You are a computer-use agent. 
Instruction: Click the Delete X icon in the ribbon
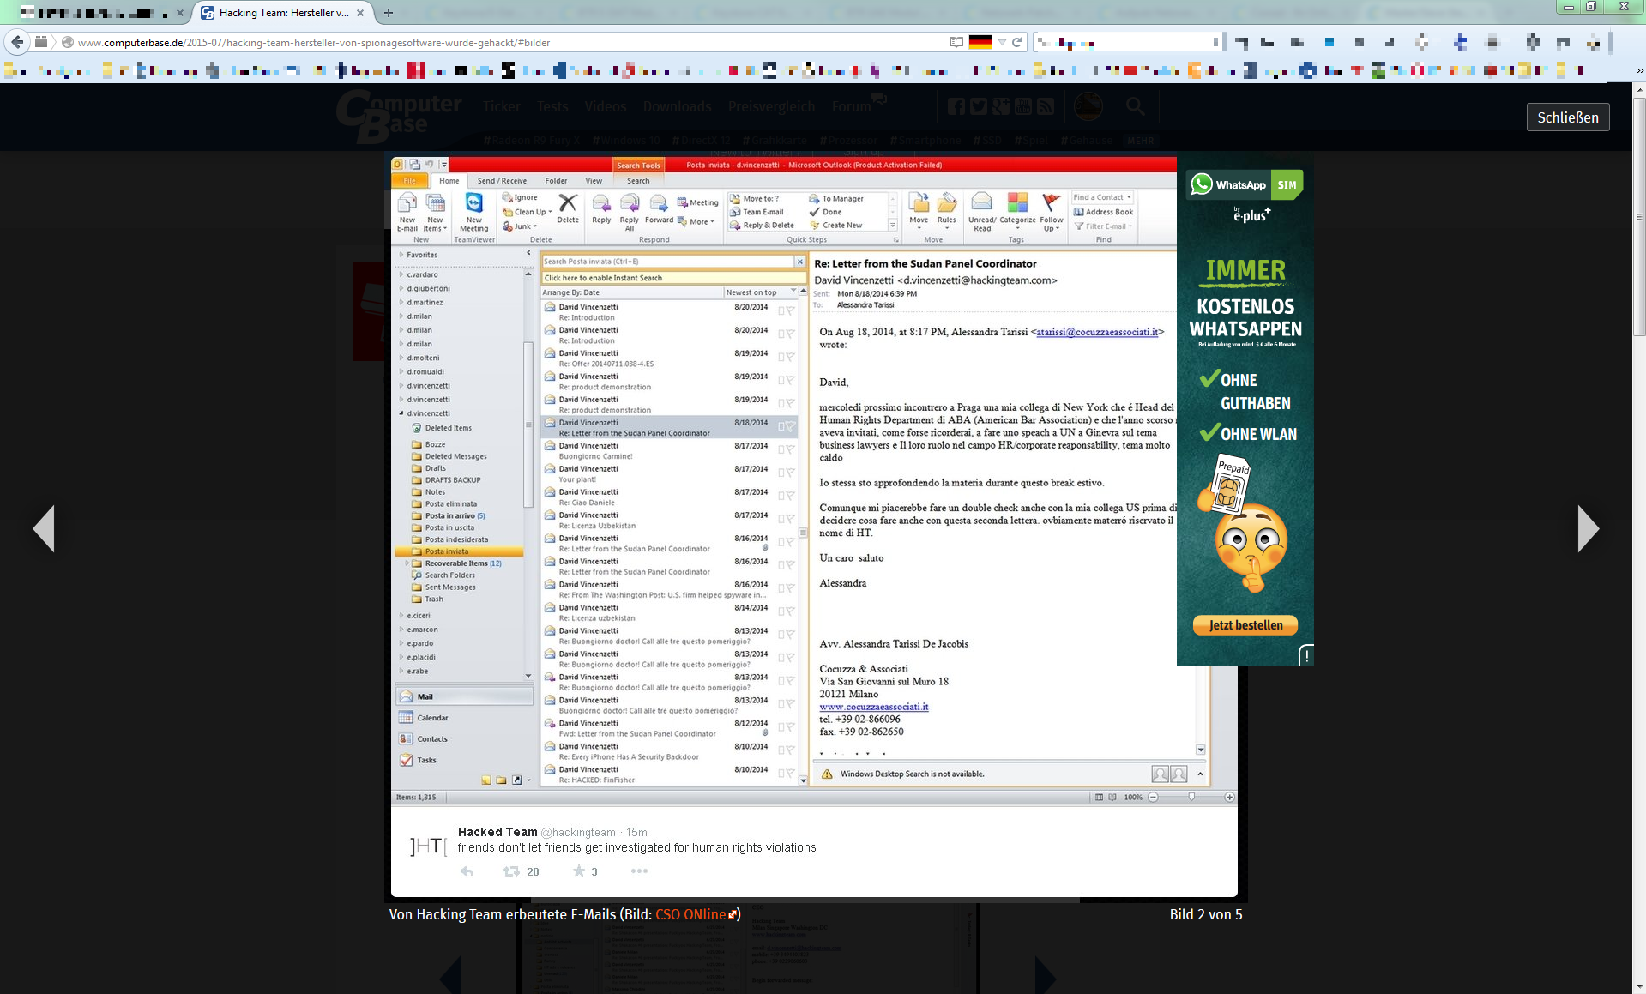pos(568,202)
